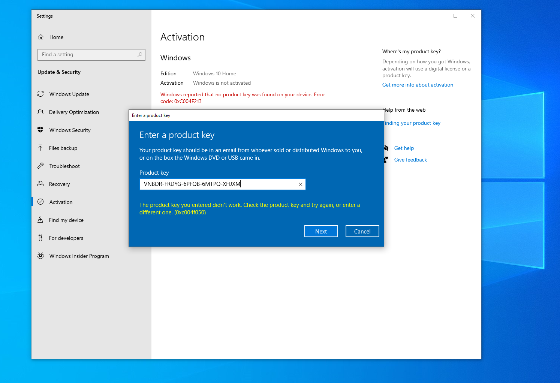
Task: Click the Find my device person icon
Action: (x=40, y=220)
